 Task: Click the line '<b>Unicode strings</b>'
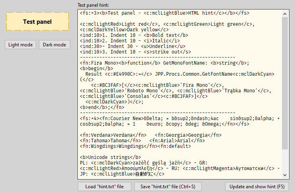(x=110, y=157)
